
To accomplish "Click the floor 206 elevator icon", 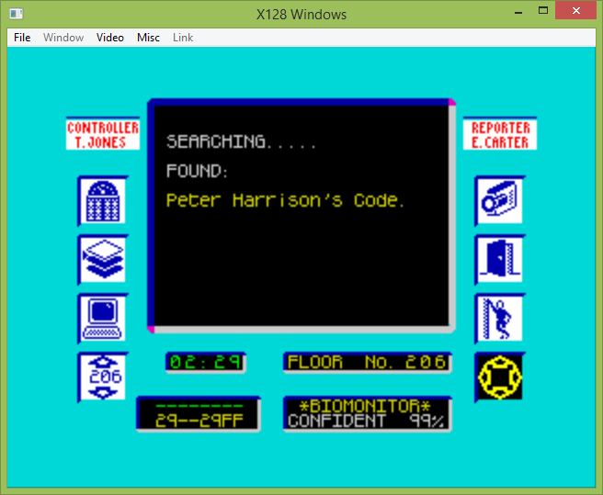I will pyautogui.click(x=102, y=377).
